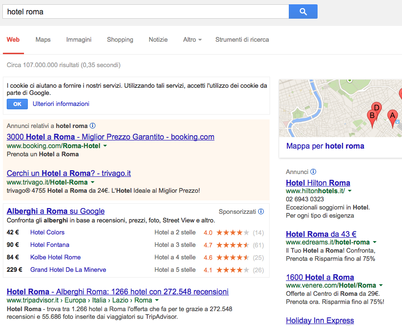The width and height of the screenshot is (402, 326).
Task: Expand tripadvisor.it result dropdown arrow
Action: [156, 301]
